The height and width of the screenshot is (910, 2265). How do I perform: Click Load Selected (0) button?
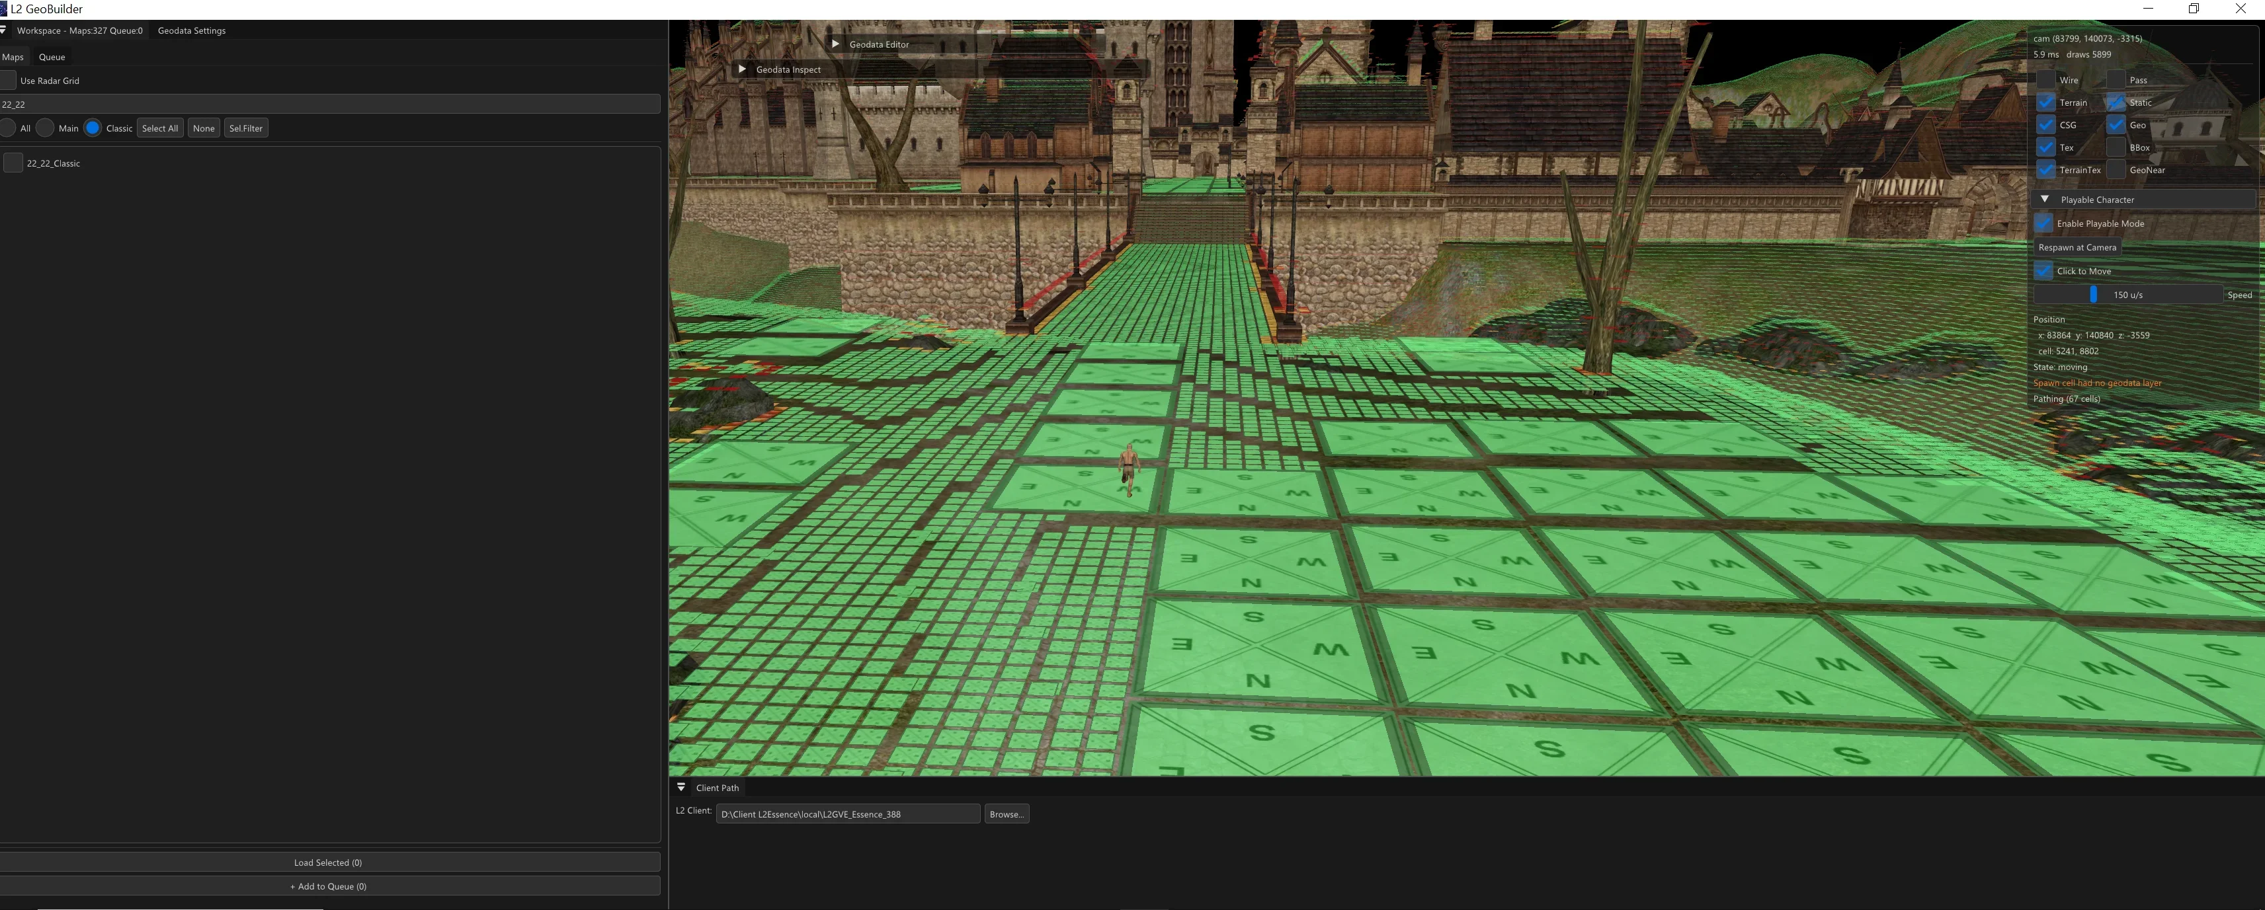(x=328, y=862)
